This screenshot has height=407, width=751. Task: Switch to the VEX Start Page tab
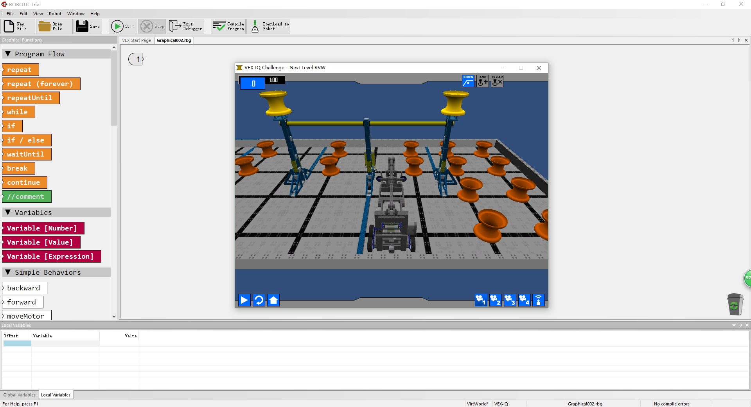(x=137, y=40)
